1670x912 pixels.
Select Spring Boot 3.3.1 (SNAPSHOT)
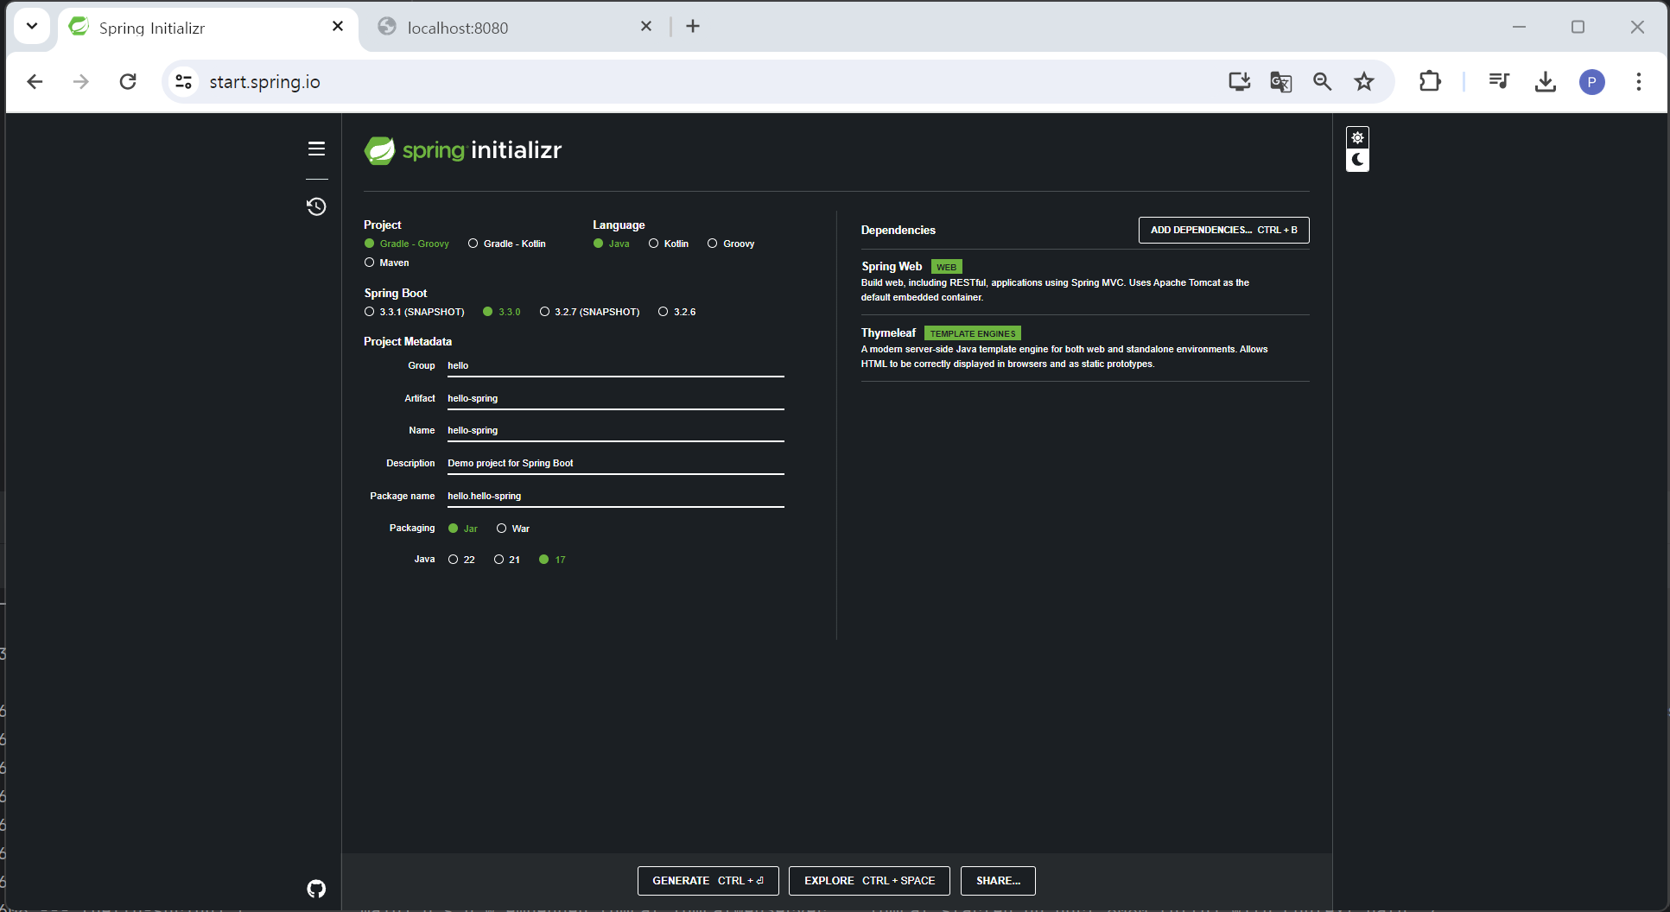(415, 312)
